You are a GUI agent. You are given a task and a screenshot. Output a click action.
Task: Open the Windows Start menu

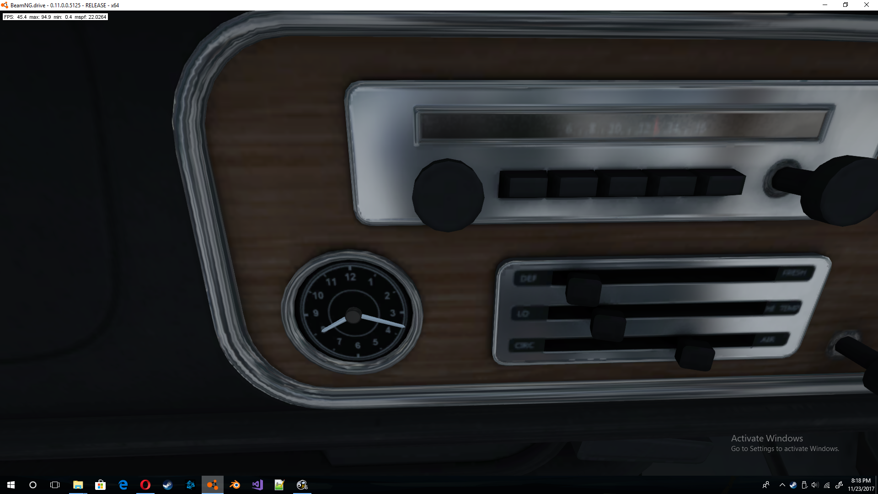point(11,485)
